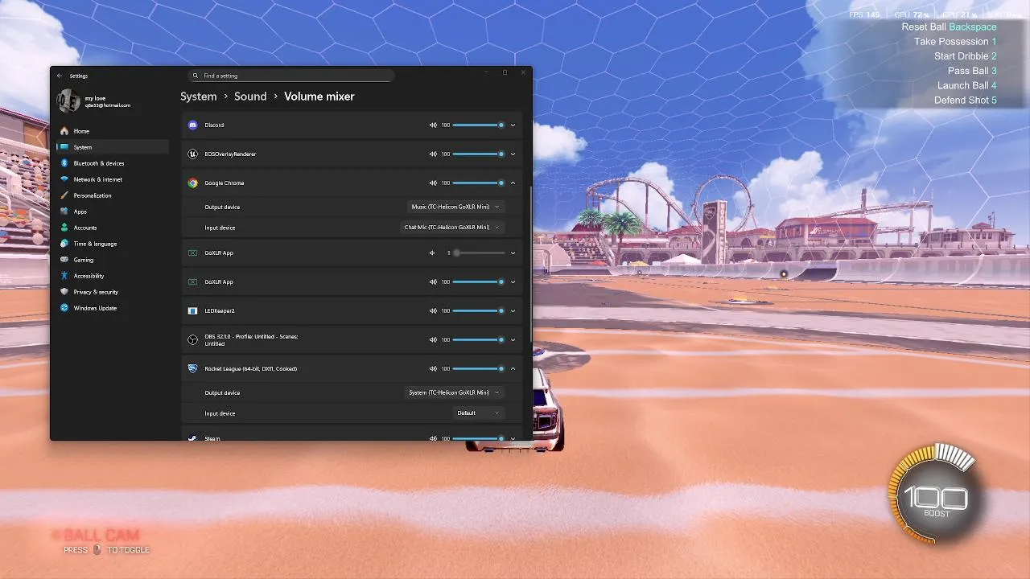1030x579 pixels.
Task: Expand the EOSOverlayRenderer row chevron
Action: [513, 154]
